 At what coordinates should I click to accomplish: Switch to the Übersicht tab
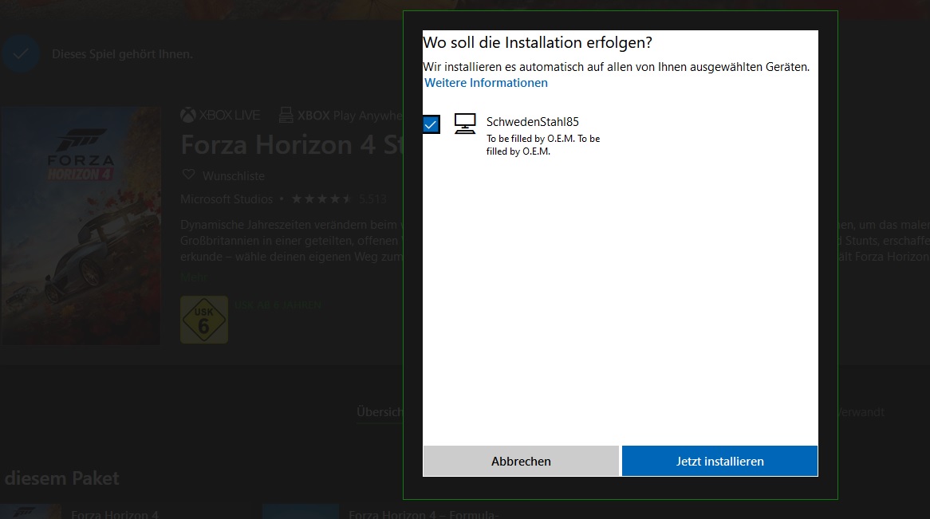click(x=380, y=411)
